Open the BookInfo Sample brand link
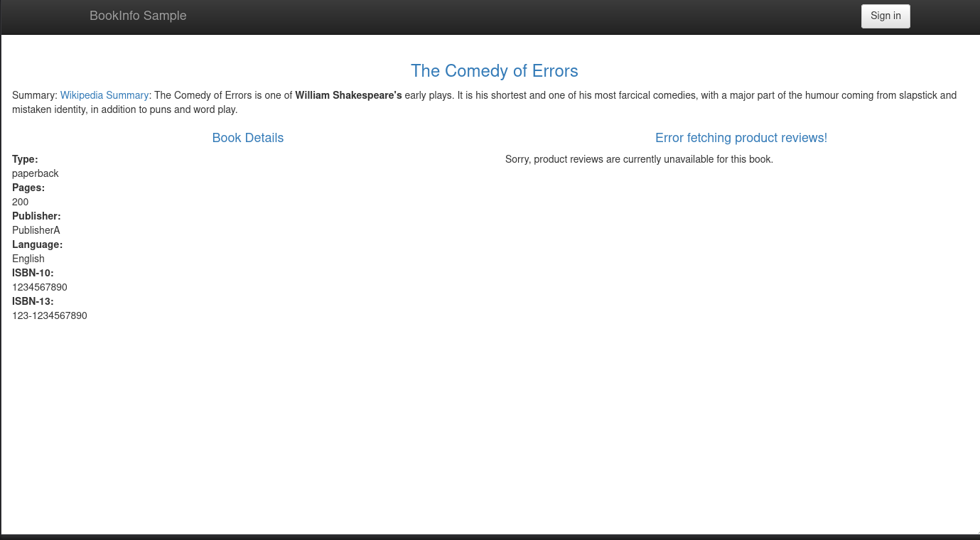Image resolution: width=980 pixels, height=540 pixels. [138, 16]
